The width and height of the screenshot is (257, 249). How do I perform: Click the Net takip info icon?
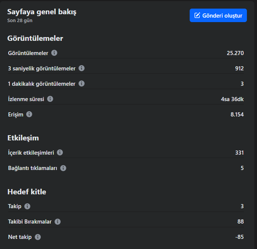[38, 237]
